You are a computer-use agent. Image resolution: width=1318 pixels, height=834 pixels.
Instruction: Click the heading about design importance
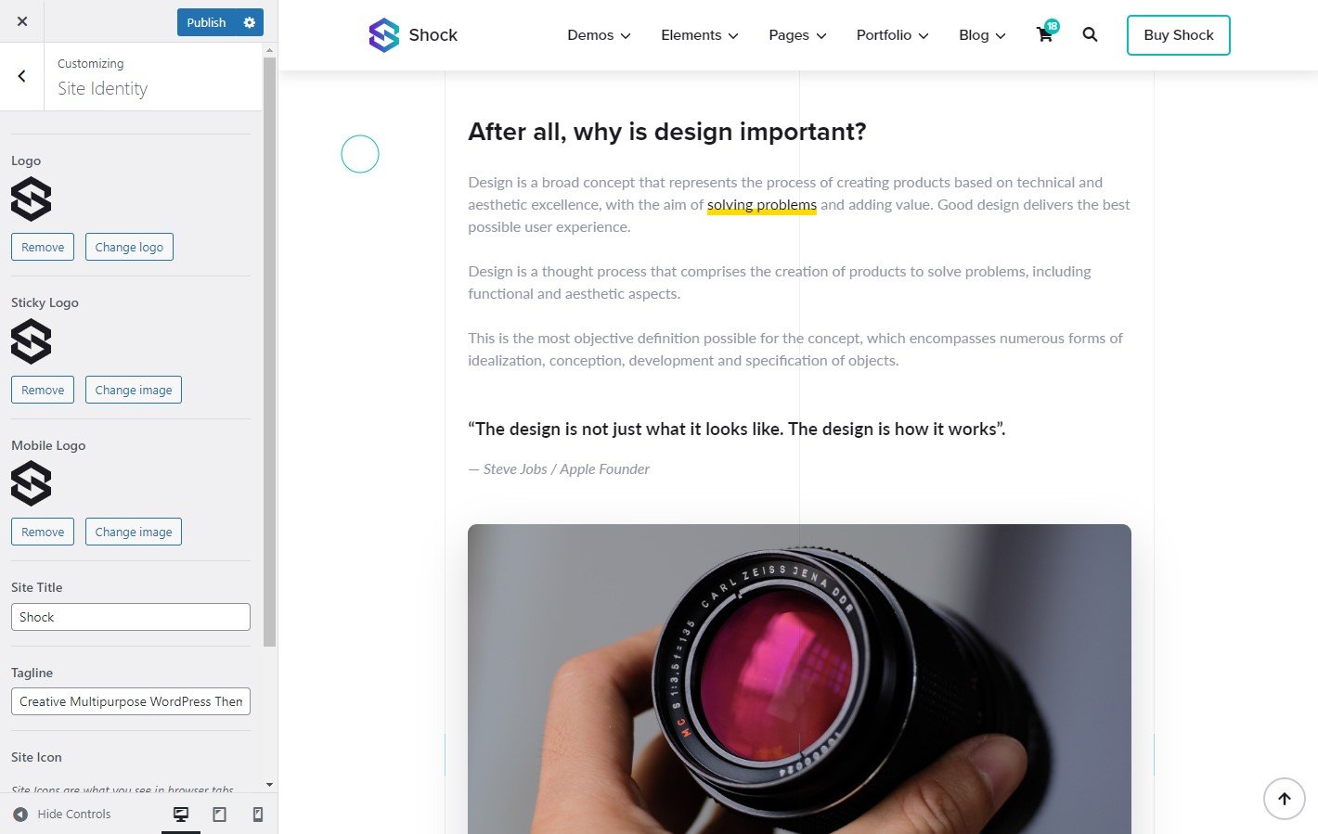(x=667, y=132)
